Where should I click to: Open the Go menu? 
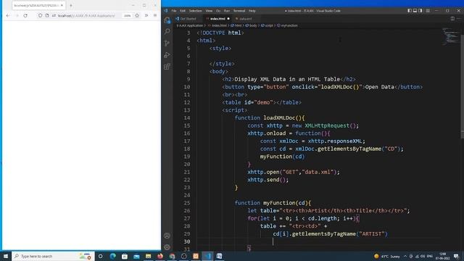click(218, 11)
